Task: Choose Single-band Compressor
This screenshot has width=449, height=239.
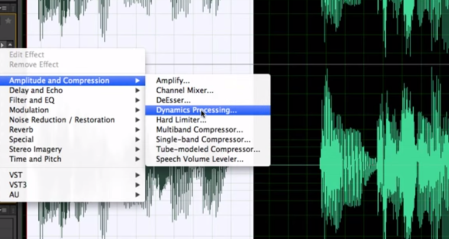Action: point(203,140)
